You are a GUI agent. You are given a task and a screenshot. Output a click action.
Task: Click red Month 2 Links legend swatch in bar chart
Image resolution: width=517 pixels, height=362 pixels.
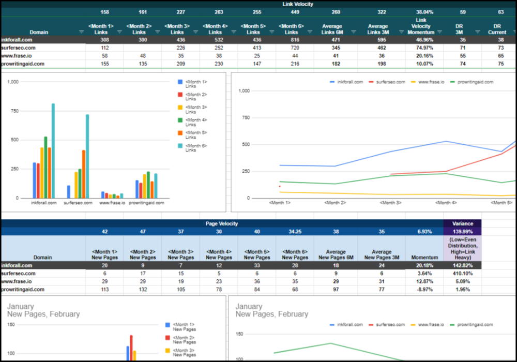(x=180, y=95)
